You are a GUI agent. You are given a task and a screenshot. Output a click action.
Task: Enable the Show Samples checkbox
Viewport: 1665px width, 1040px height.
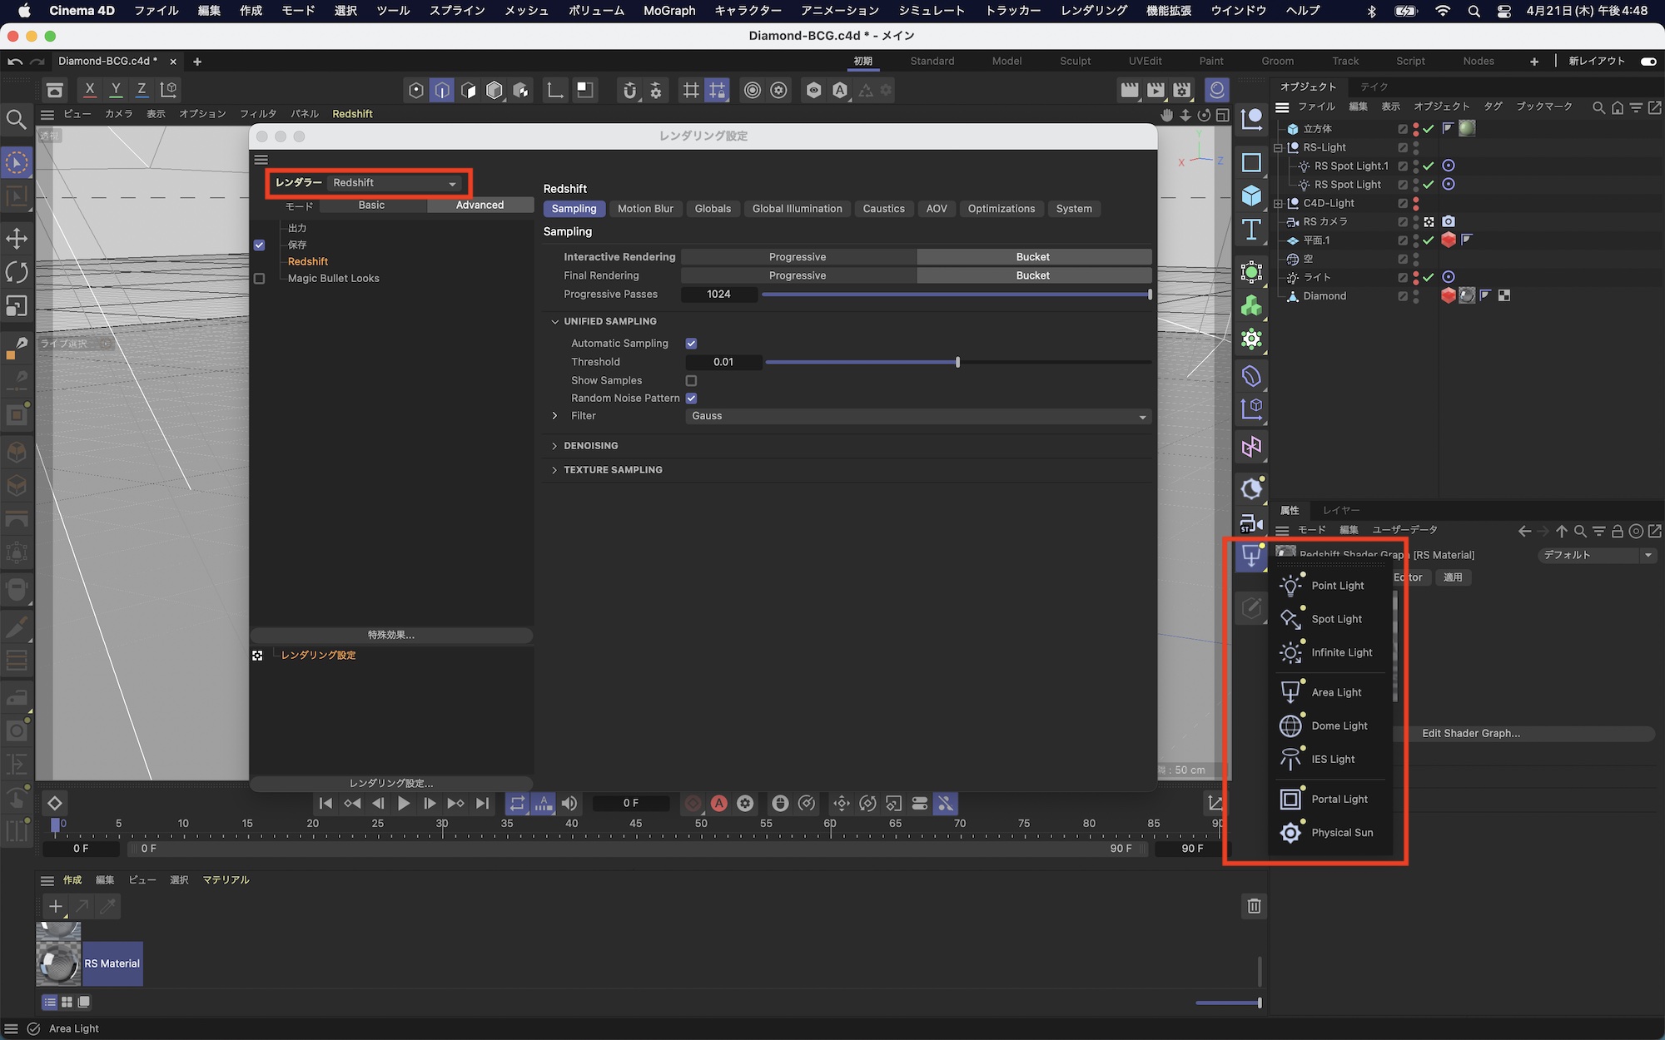click(x=691, y=380)
